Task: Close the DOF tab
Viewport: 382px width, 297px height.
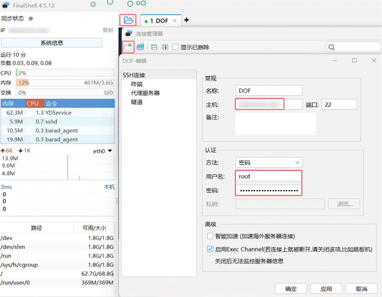Action: (175, 21)
